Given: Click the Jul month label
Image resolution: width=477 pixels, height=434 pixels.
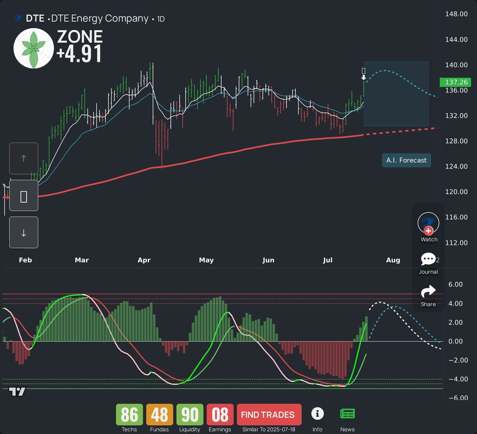Looking at the screenshot, I should [x=328, y=260].
